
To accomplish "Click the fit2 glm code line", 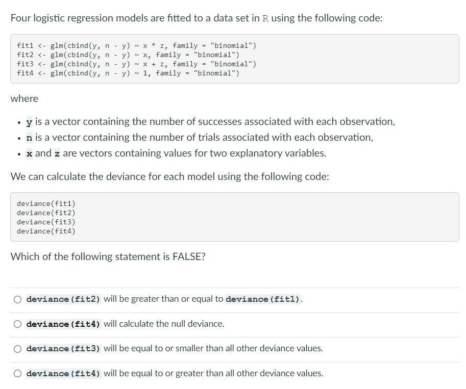I will (x=128, y=55).
